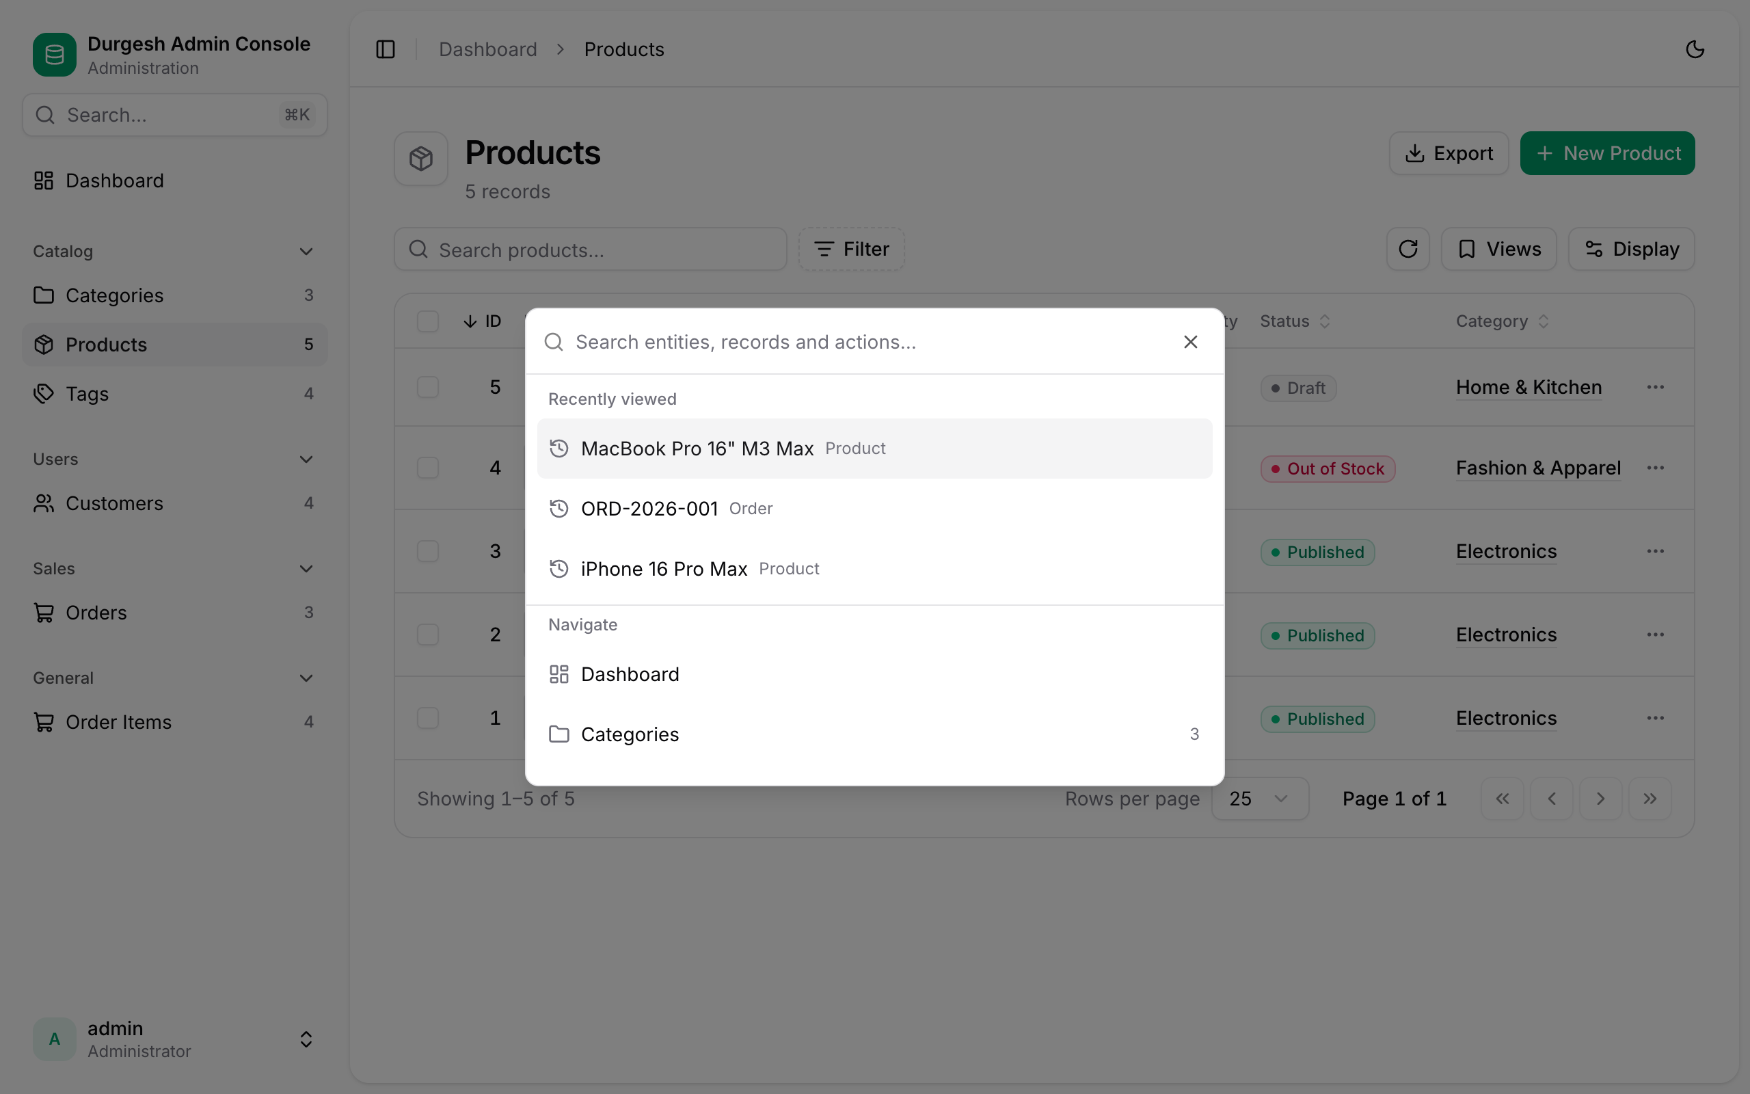This screenshot has width=1750, height=1094.
Task: Click the Out of Stock status badge
Action: 1328,469
